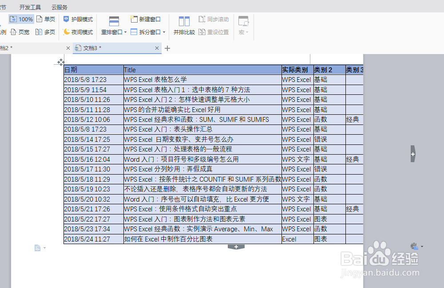Click 'WPS Excel 分列妙用：弄假成真' cell
The image size is (444, 288).
pyautogui.click(x=203, y=169)
